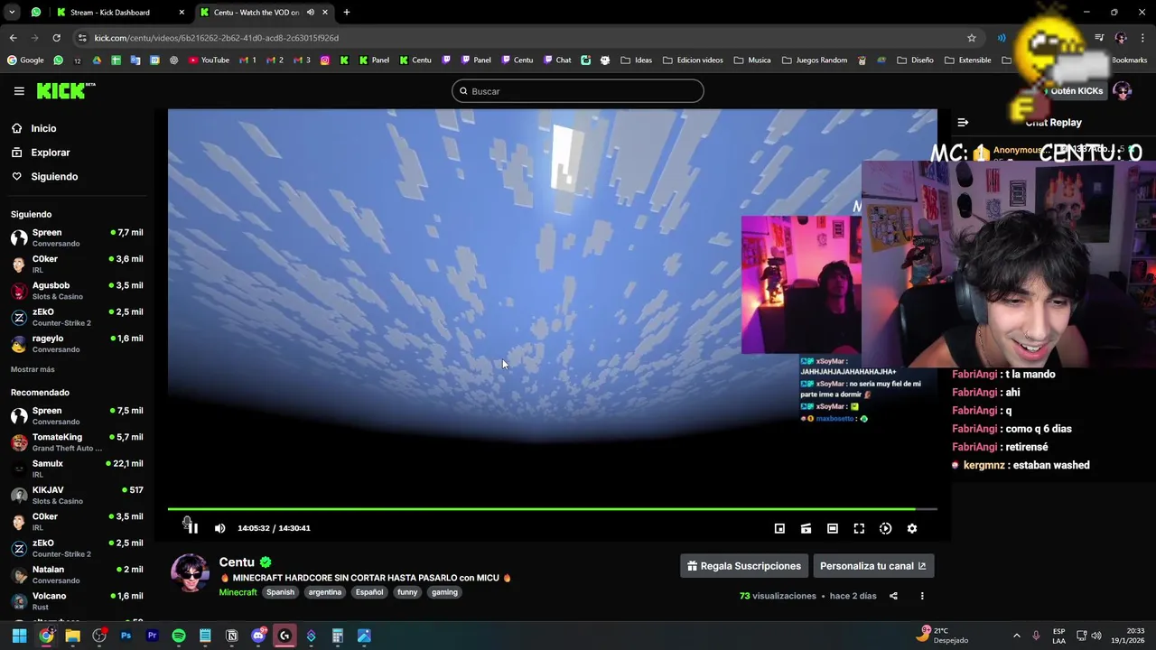Image resolution: width=1156 pixels, height=650 pixels.
Task: Select the argentina tag
Action: [x=324, y=592]
